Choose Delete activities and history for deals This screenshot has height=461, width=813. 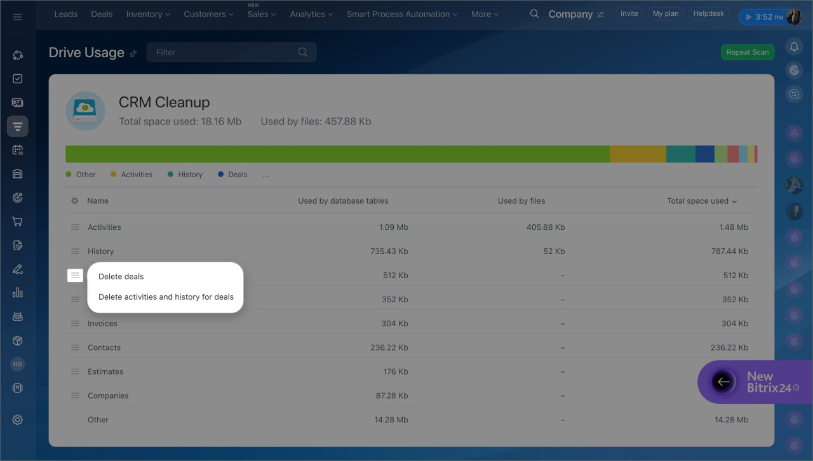tap(166, 297)
